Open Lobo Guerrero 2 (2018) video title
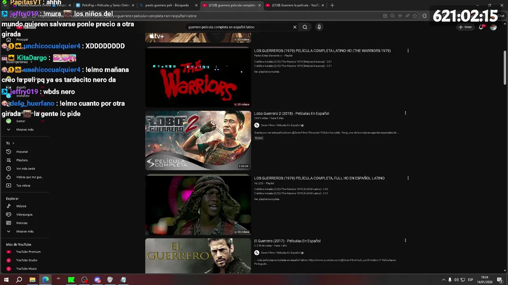508x285 pixels. click(292, 114)
